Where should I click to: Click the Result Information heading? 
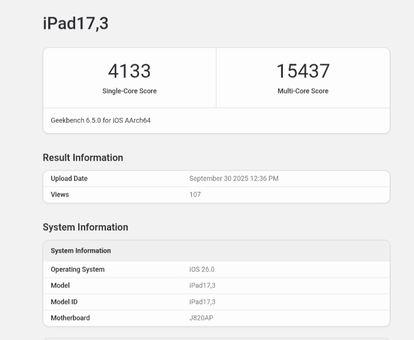pos(83,157)
